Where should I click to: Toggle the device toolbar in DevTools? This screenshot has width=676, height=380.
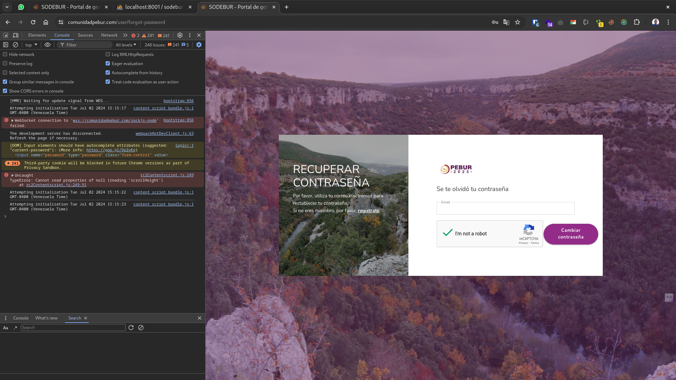pos(15,35)
